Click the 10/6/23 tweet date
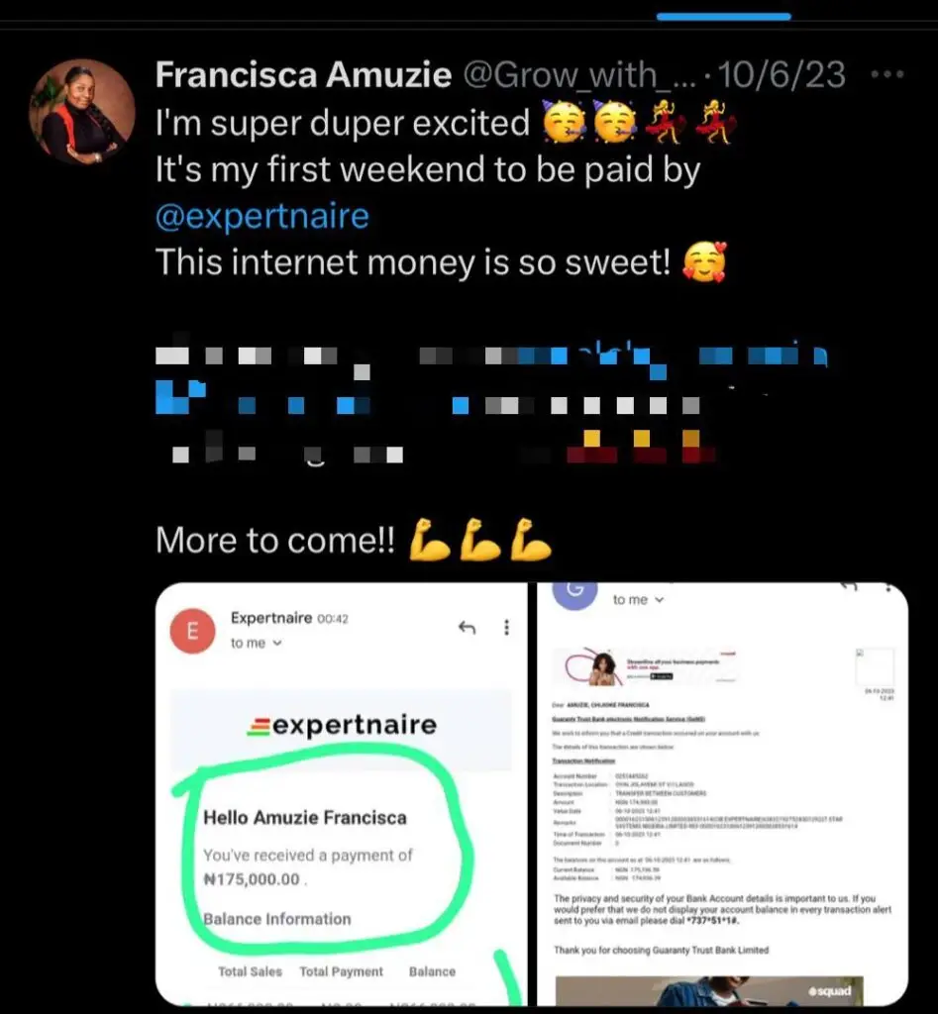The width and height of the screenshot is (938, 1014). point(782,74)
